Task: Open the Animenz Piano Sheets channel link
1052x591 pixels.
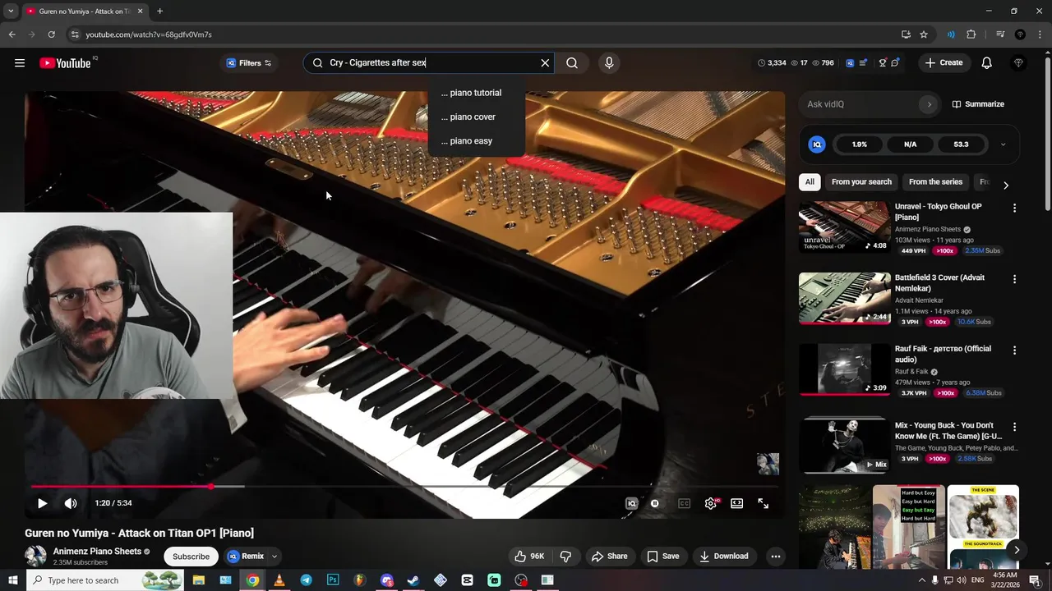Action: point(97,552)
